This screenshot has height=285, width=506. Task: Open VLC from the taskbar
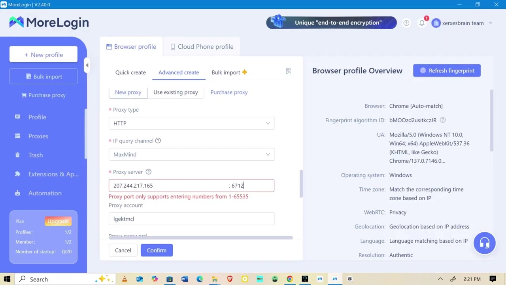125,279
